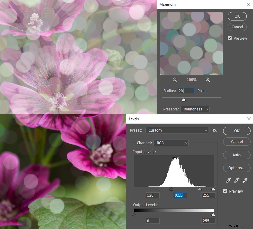Click the output black slider handle

pos(134,215)
